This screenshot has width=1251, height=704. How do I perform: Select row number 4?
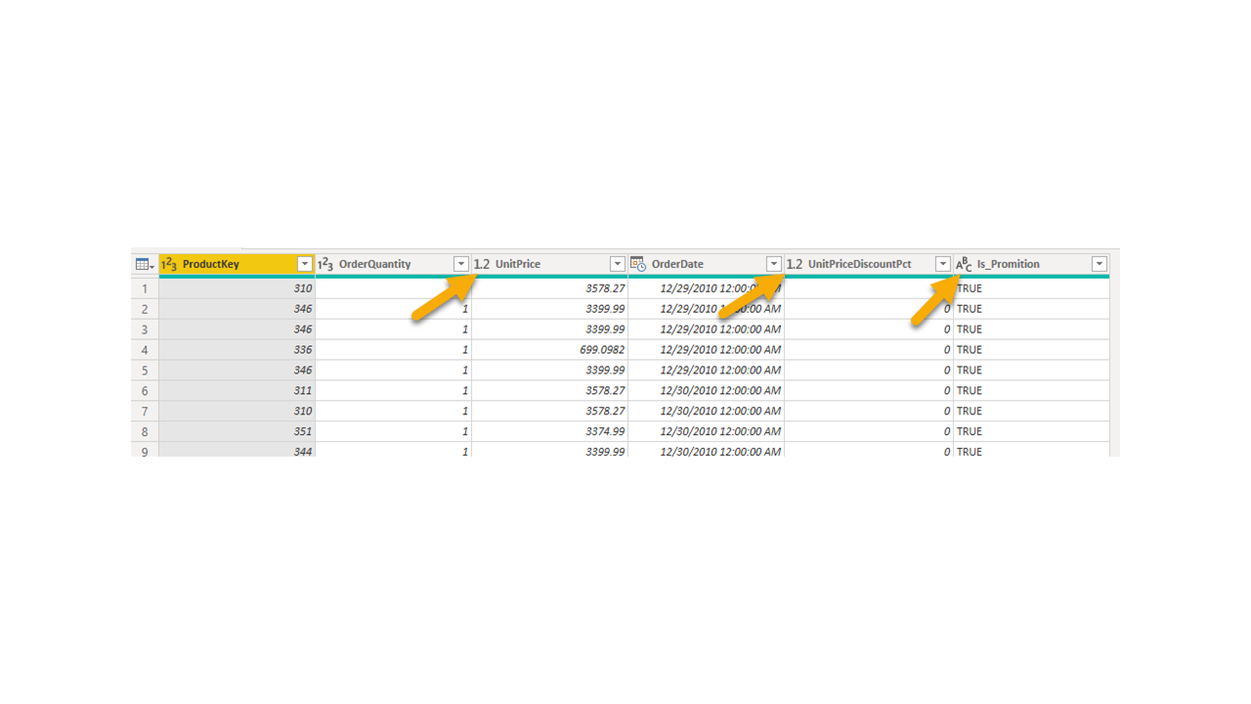click(145, 350)
